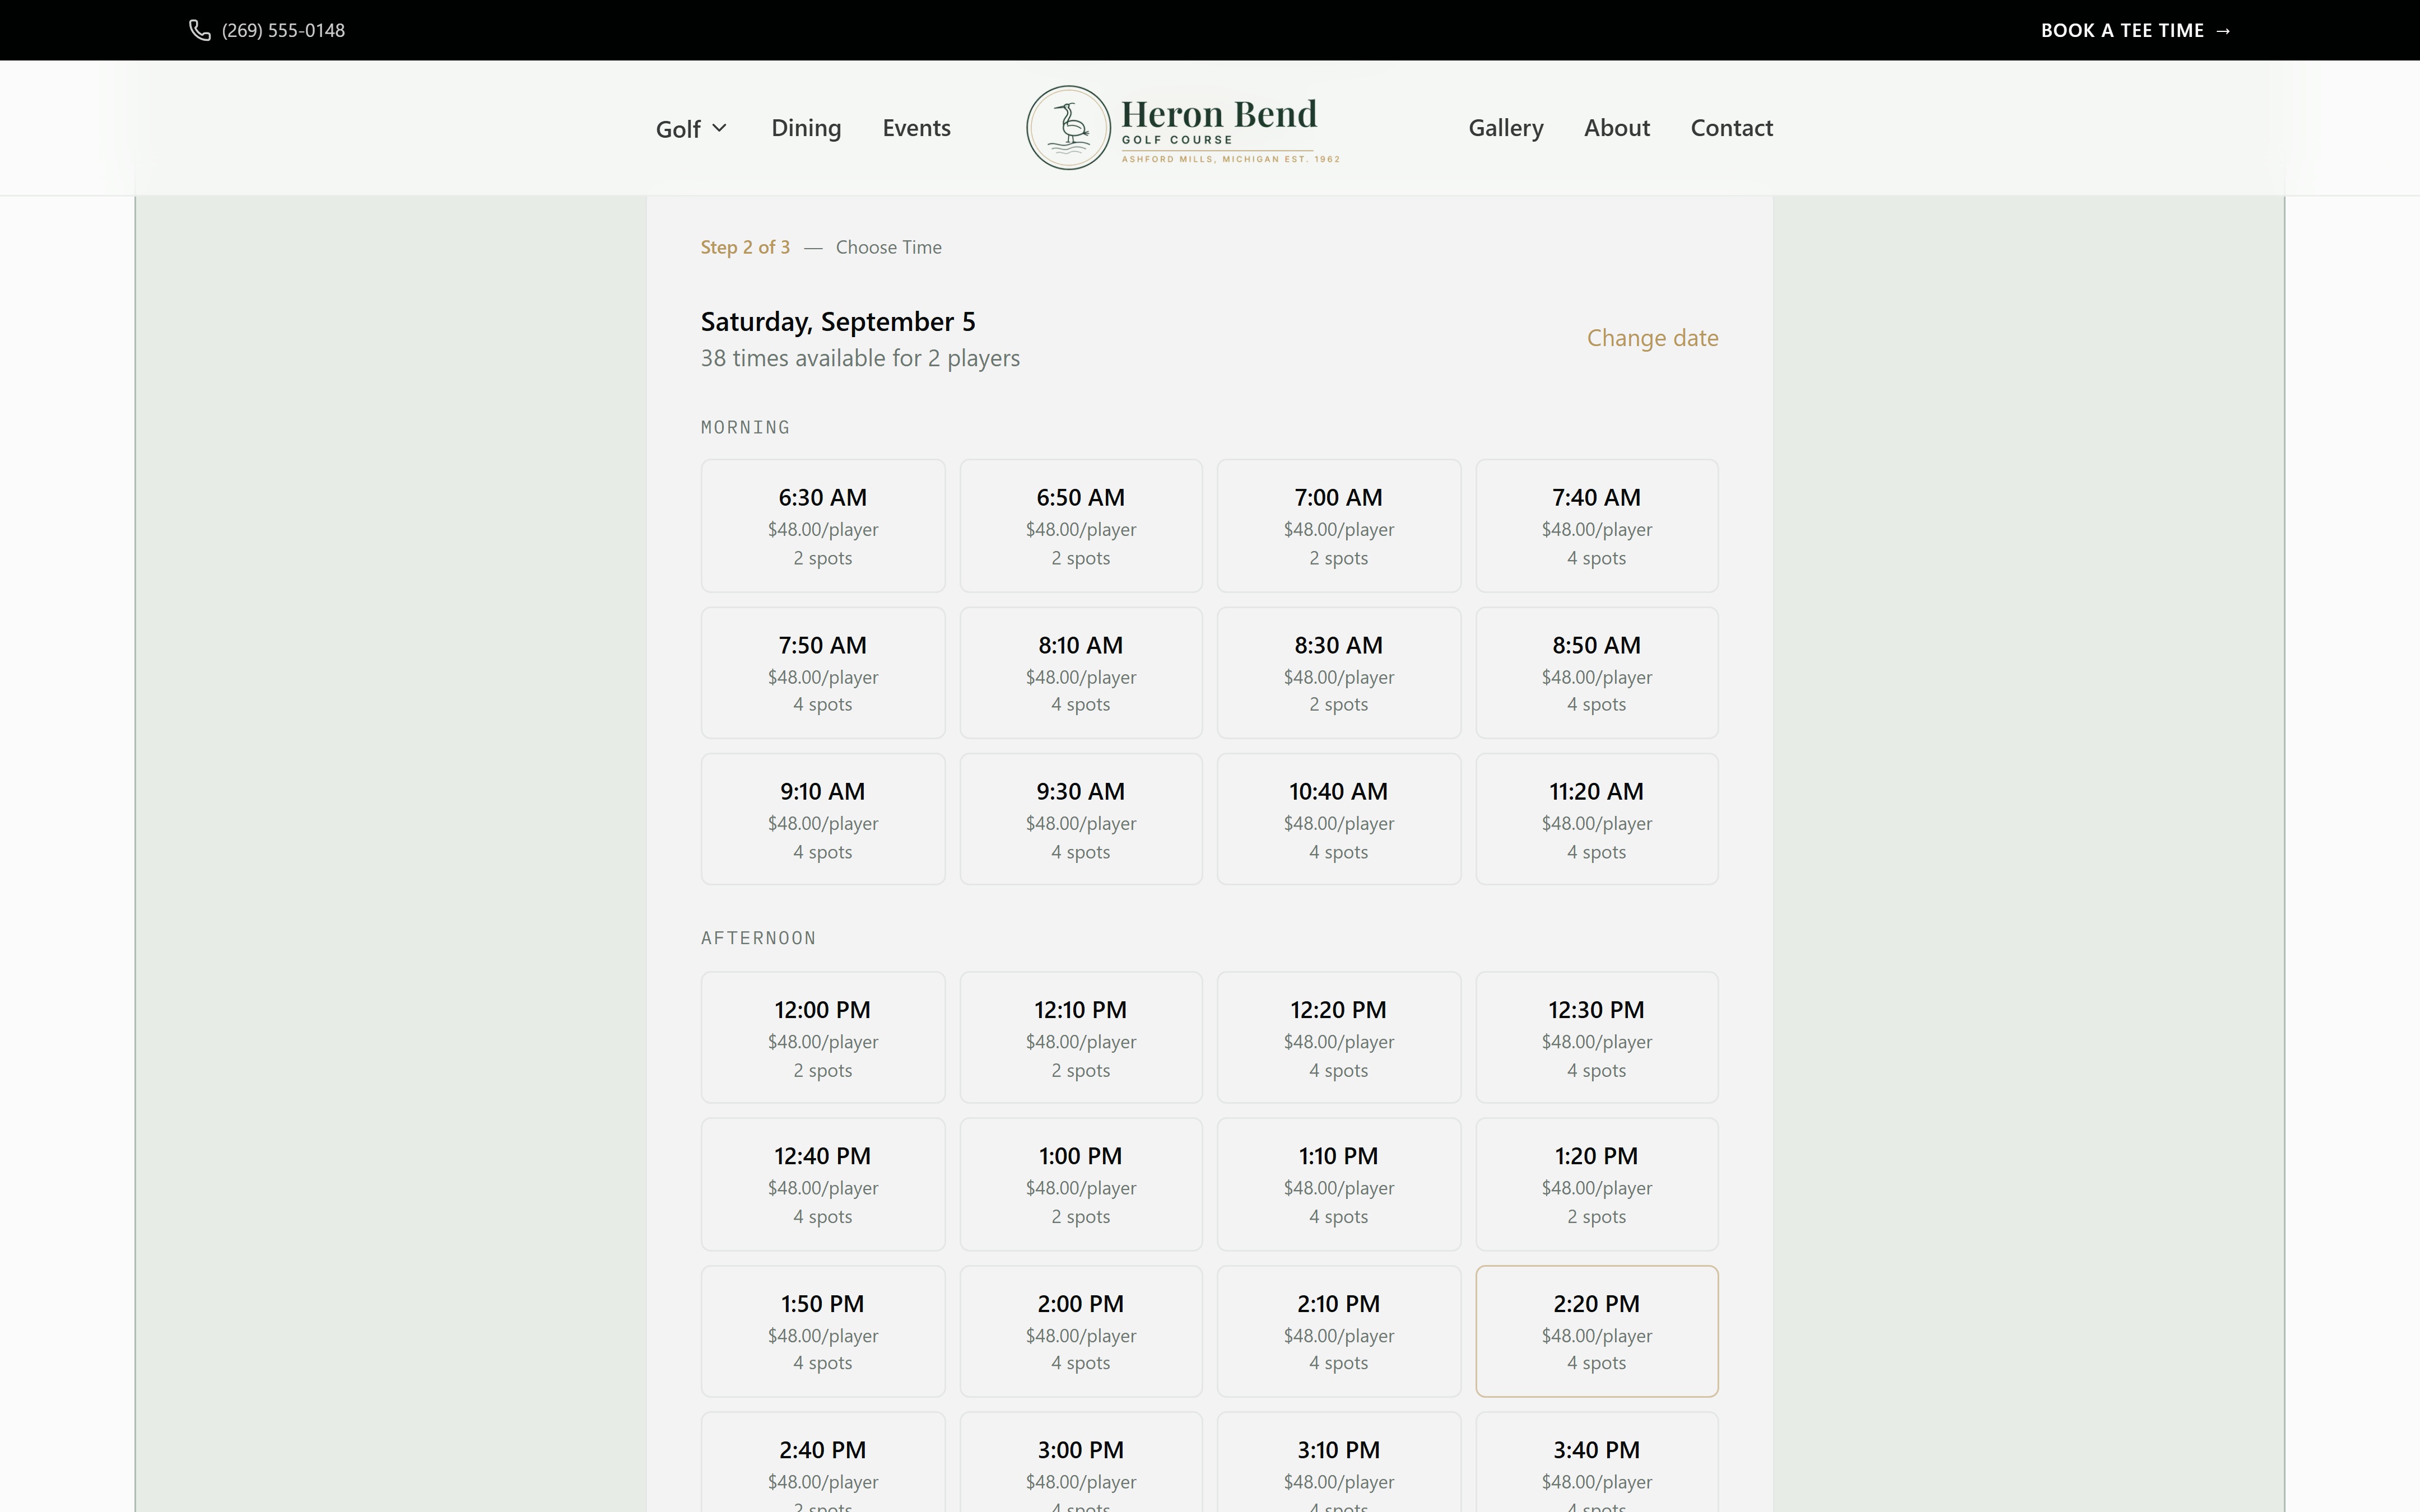Screen dimensions: 2420x1512
Task: Choose the 1:50 PM tee time
Action: pos(823,1331)
